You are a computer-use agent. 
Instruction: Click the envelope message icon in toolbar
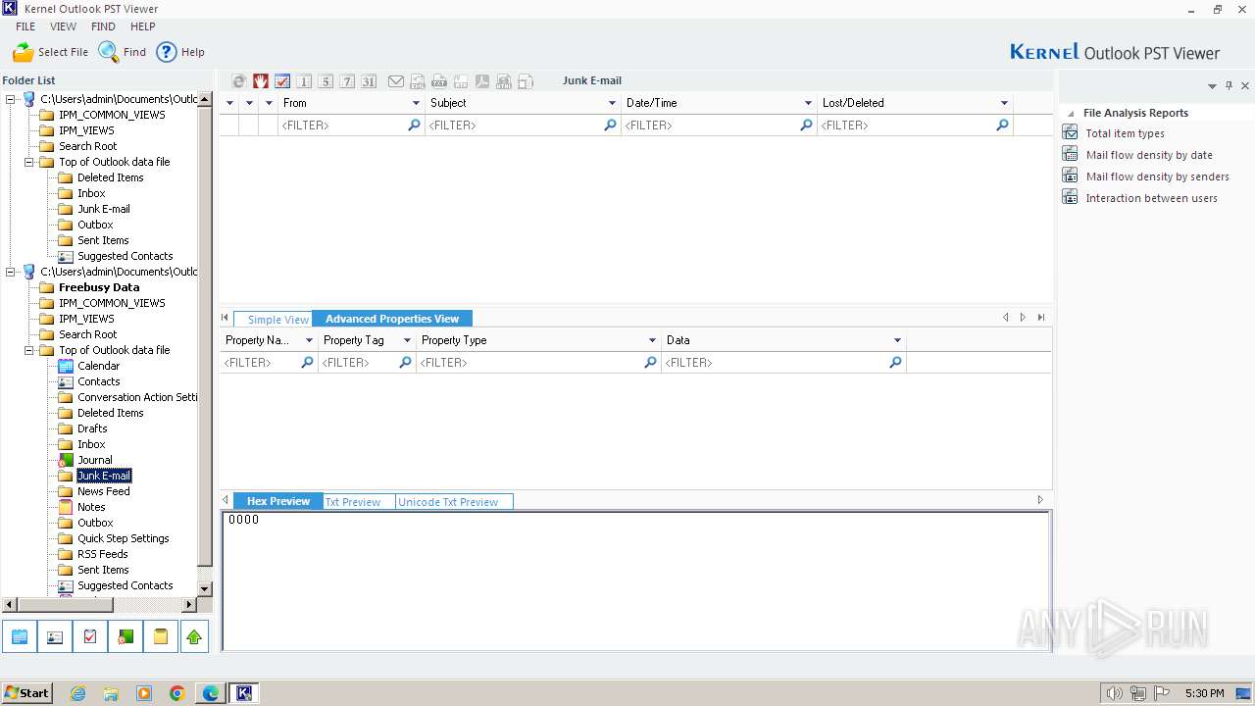(x=396, y=81)
